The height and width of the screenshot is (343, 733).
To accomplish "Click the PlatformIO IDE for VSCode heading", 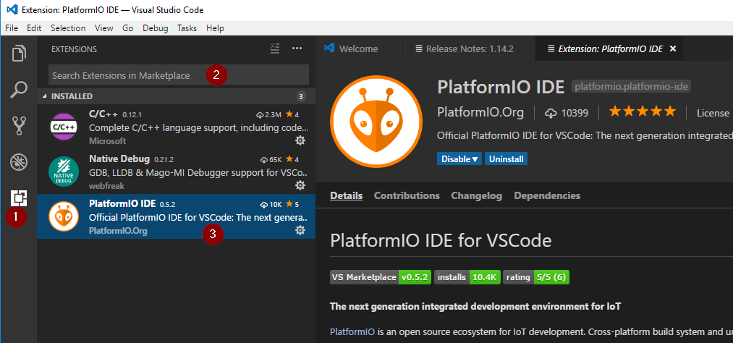I will click(441, 241).
